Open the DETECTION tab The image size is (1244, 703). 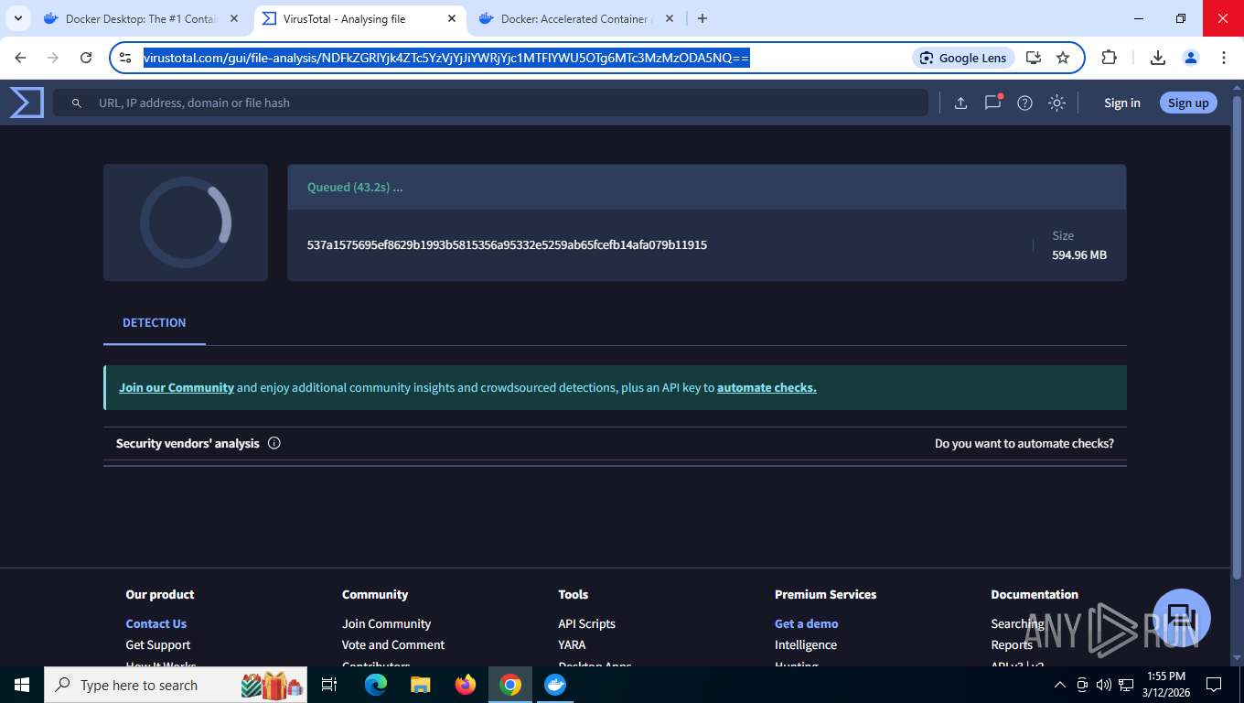[154, 322]
